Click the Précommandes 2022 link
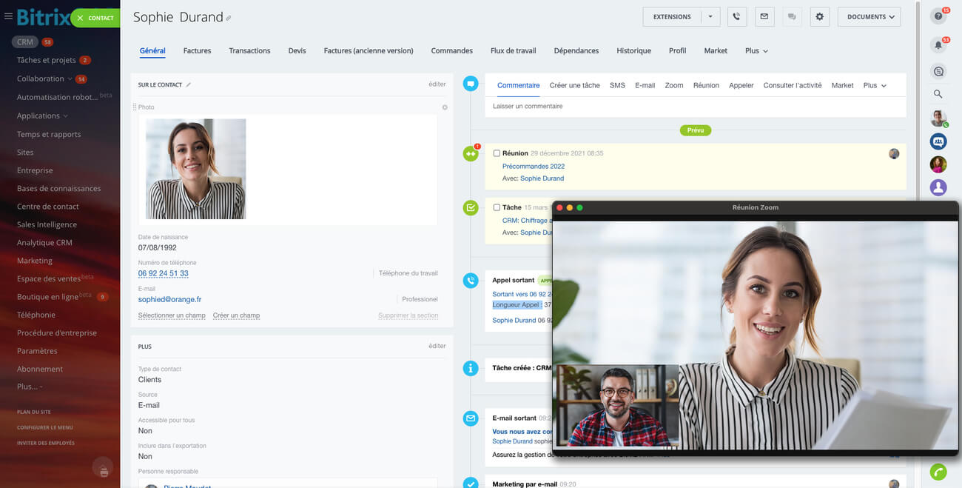 [x=533, y=167]
